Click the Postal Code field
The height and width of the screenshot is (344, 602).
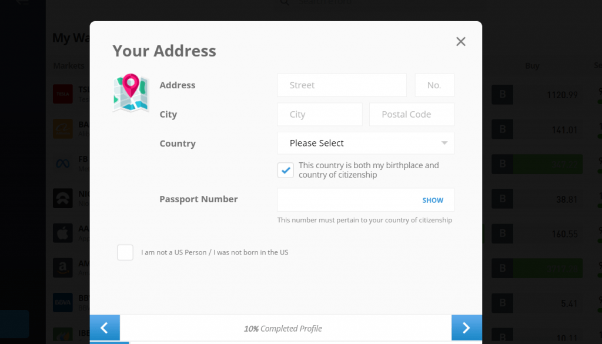(412, 114)
